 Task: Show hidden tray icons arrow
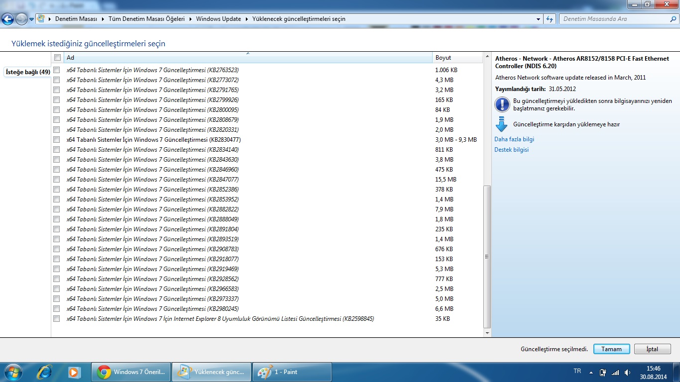(591, 372)
